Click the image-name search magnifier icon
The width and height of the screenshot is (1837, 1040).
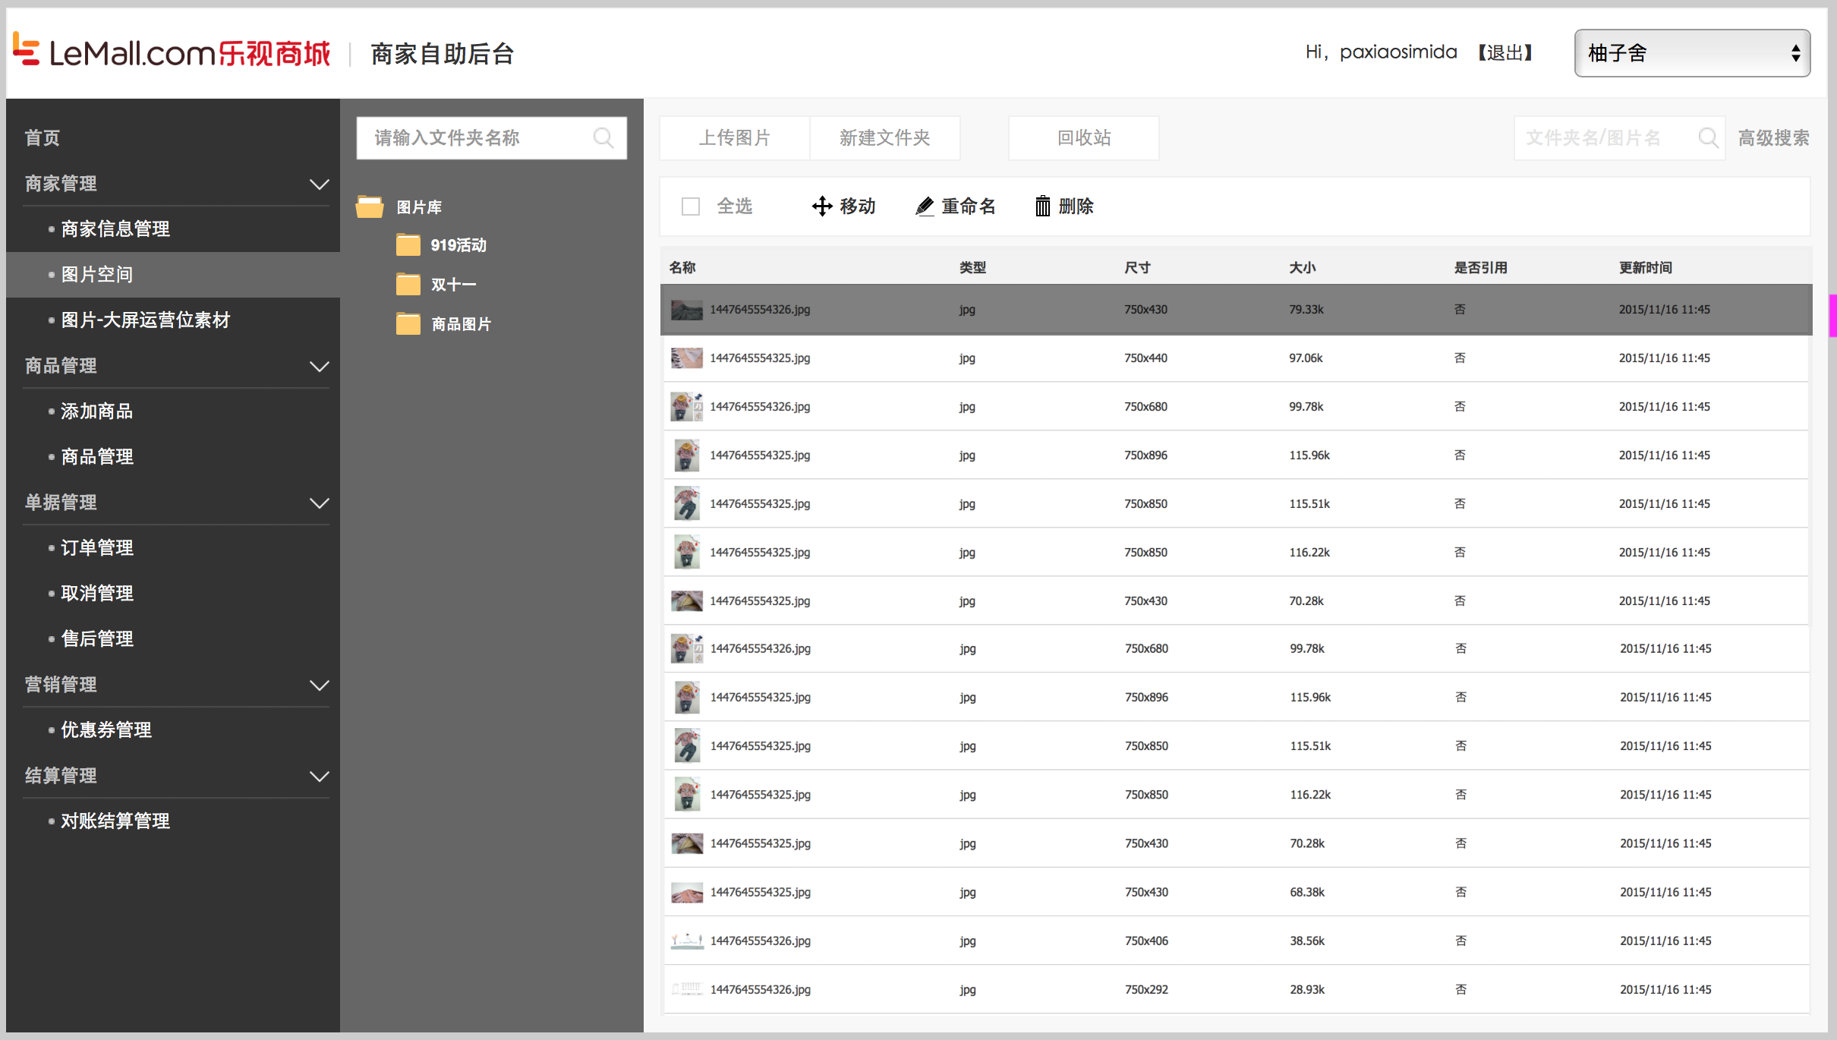point(1708,138)
